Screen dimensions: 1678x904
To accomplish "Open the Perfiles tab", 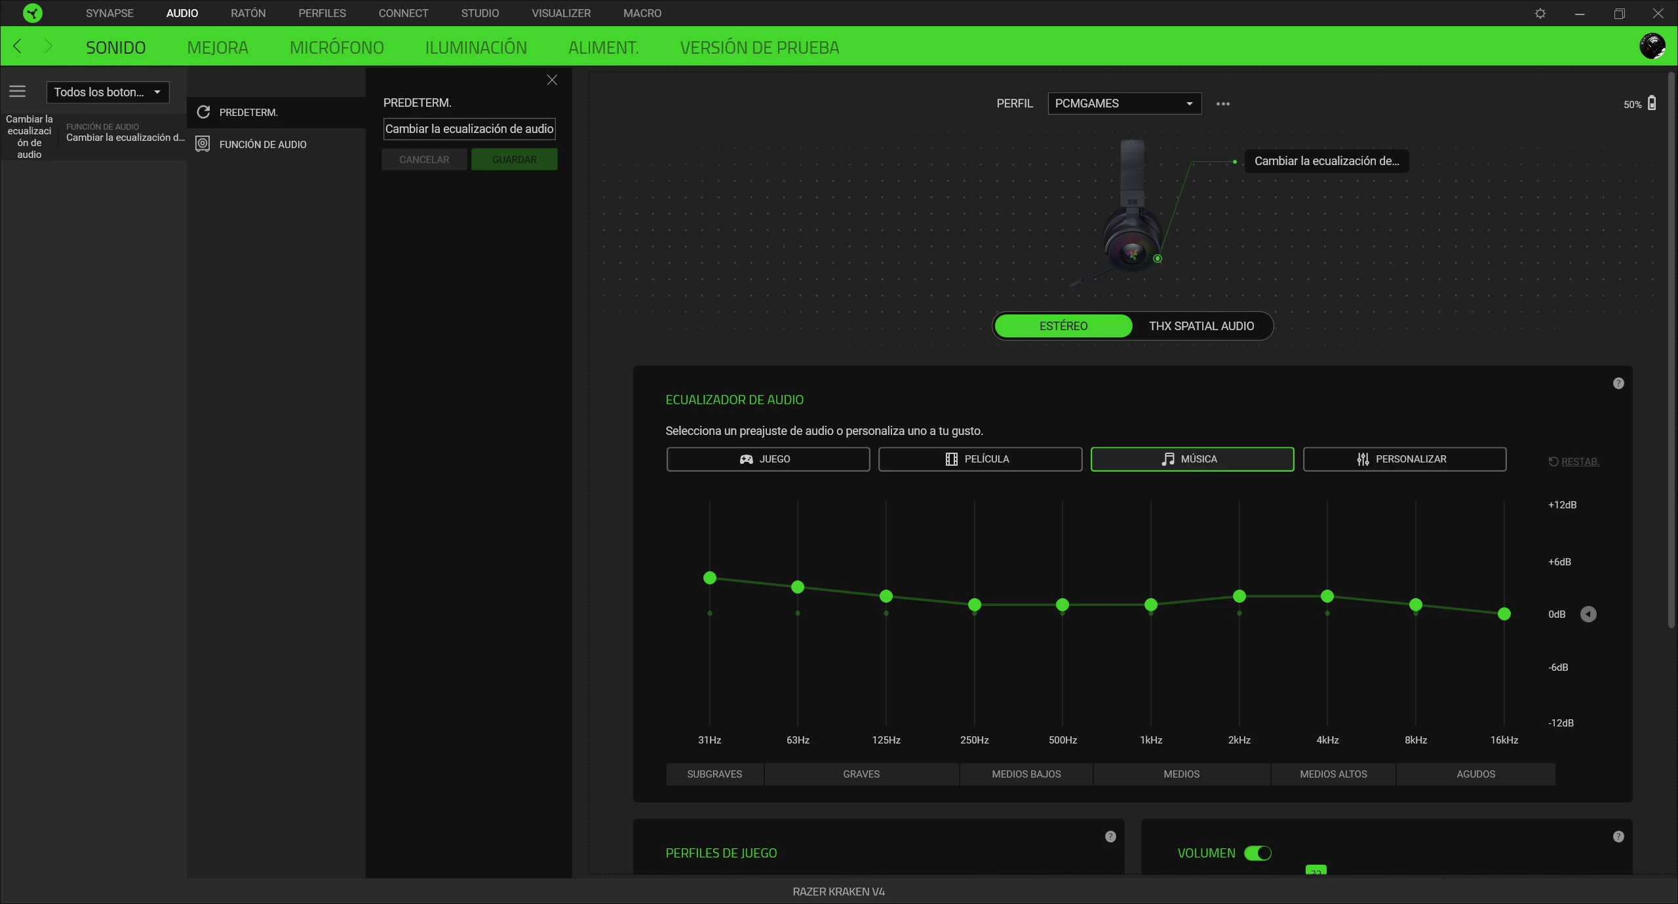I will click(x=322, y=13).
